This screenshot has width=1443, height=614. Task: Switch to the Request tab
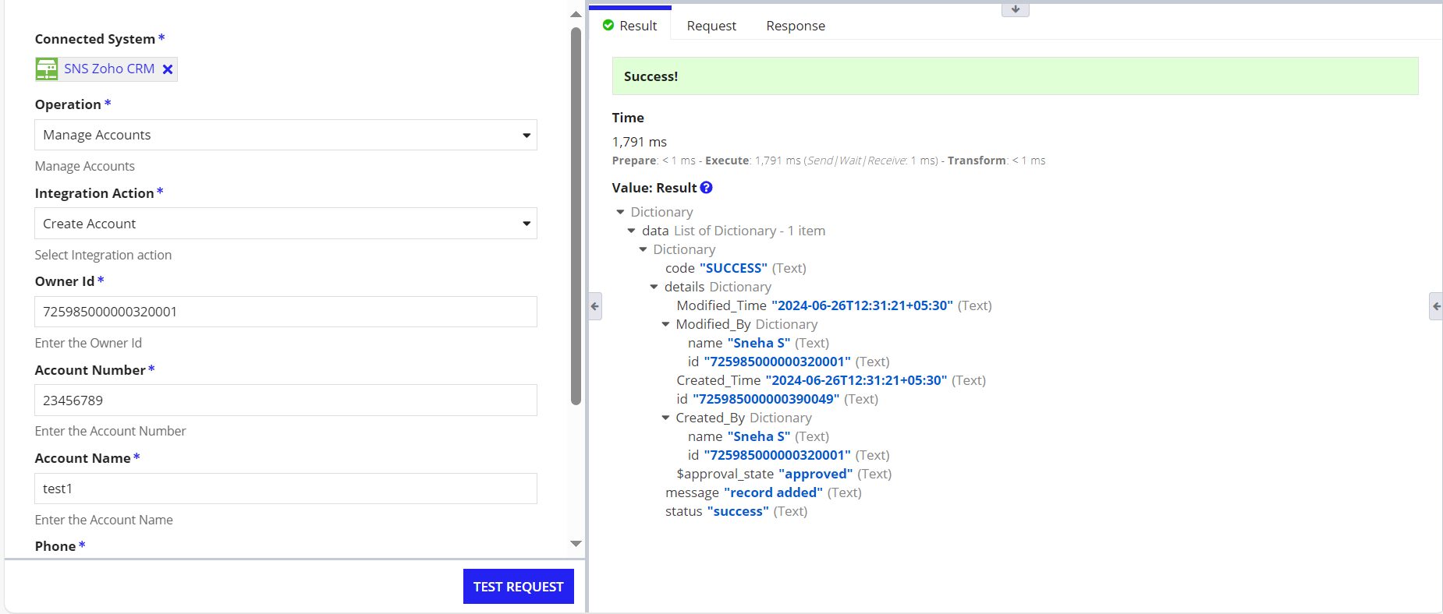point(711,26)
